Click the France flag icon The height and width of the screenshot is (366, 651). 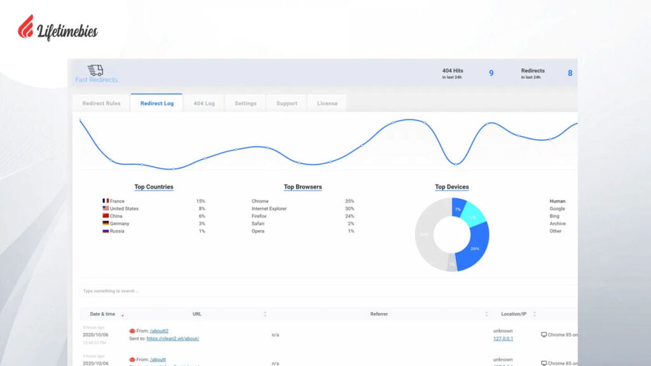pyautogui.click(x=106, y=200)
